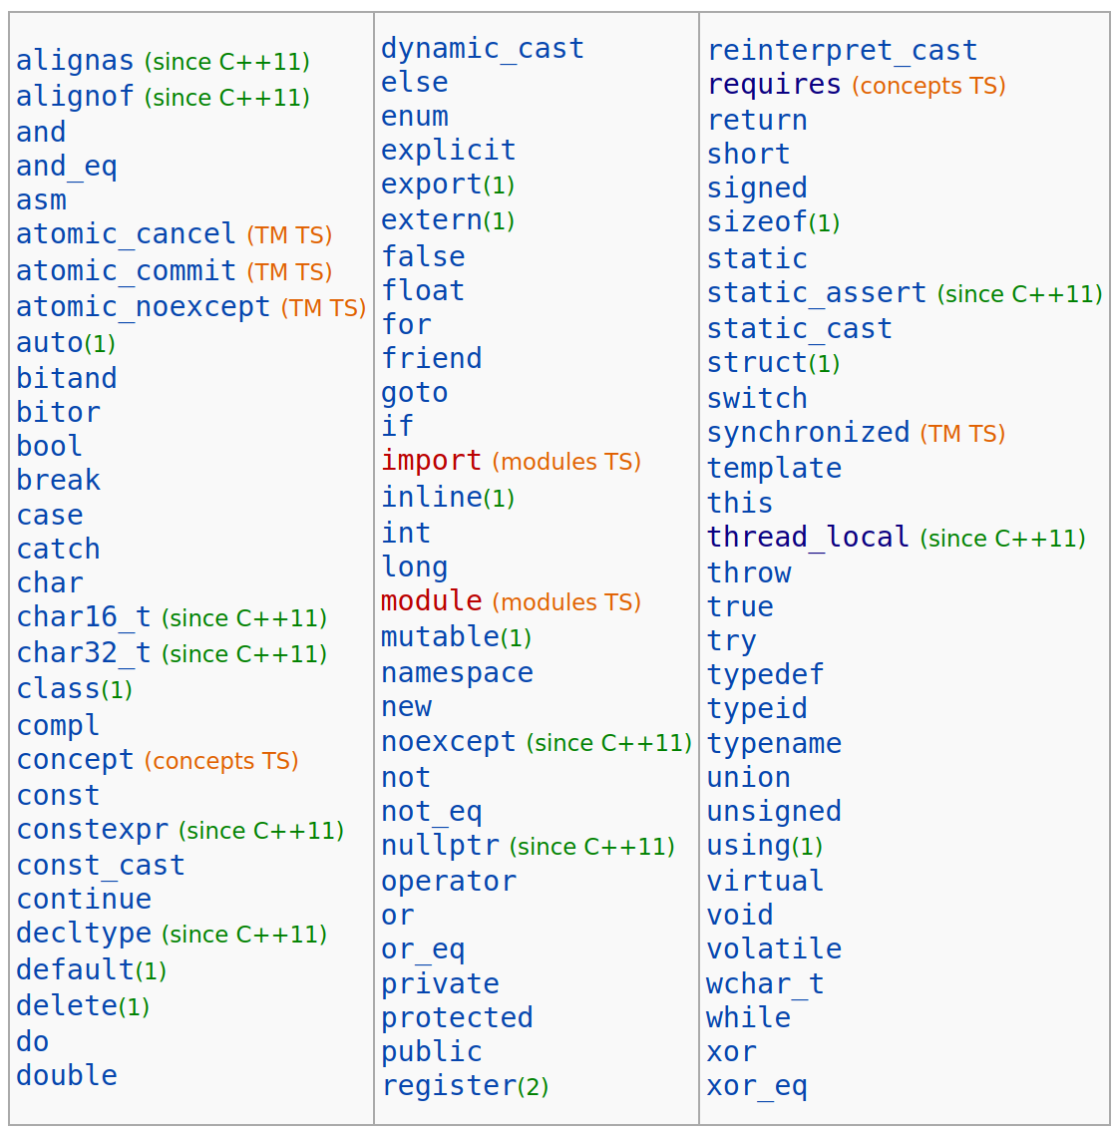Open the atomic_cancel keyword link
Screen dimensions: 1114x1133
126,234
